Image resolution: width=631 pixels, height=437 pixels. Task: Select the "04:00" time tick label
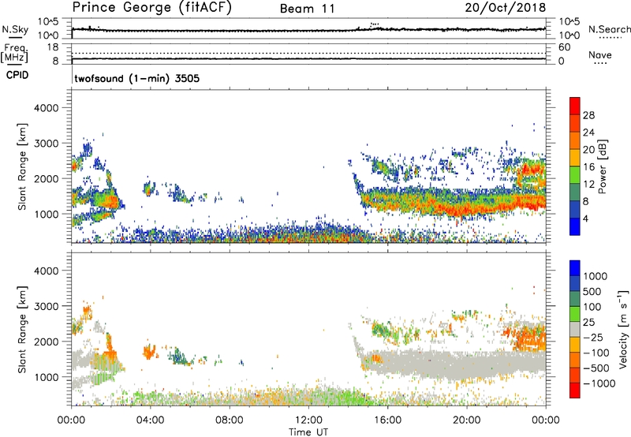pyautogui.click(x=150, y=420)
